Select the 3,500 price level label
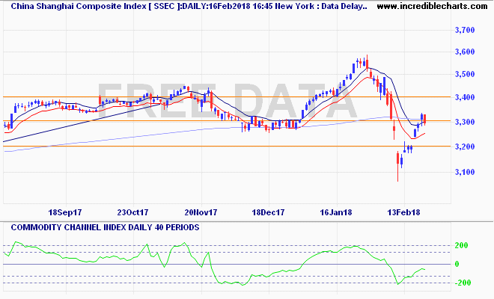This screenshot has width=494, height=299. click(x=466, y=75)
